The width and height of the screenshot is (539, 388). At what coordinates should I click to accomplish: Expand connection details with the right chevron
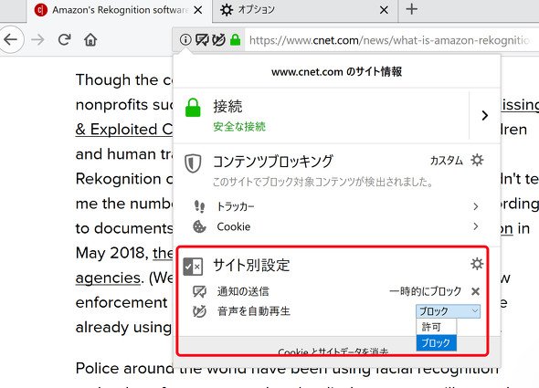(x=485, y=115)
